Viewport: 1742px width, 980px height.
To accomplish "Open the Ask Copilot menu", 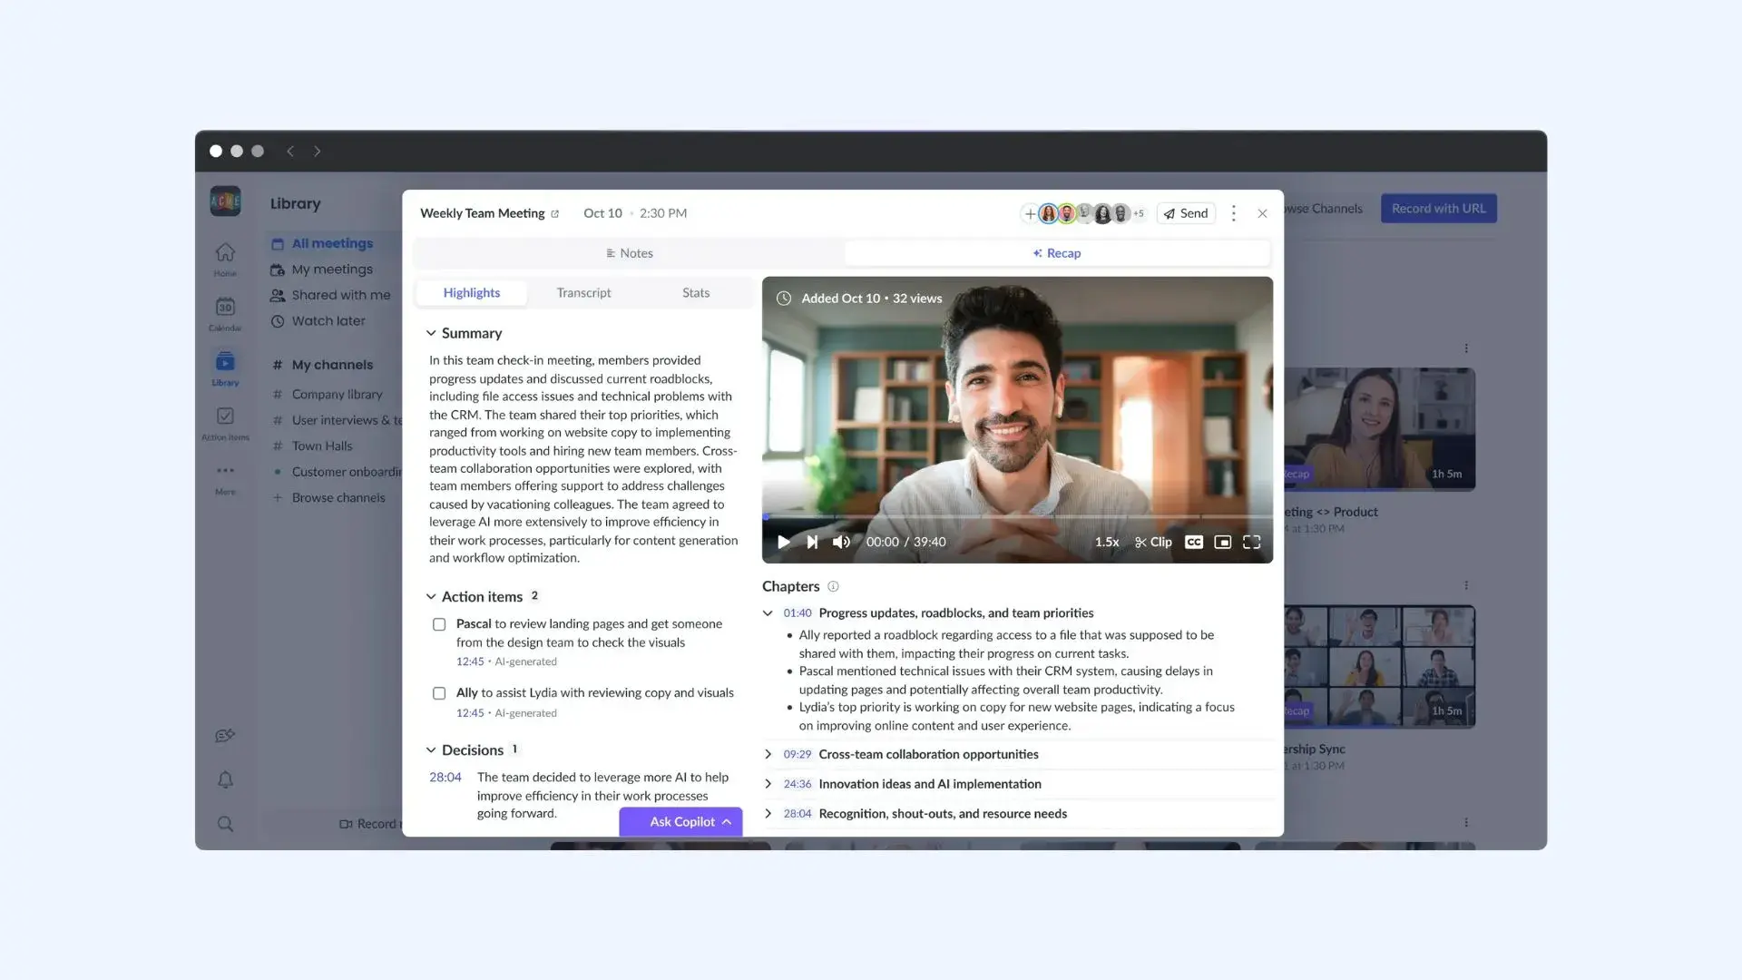I will tap(680, 821).
